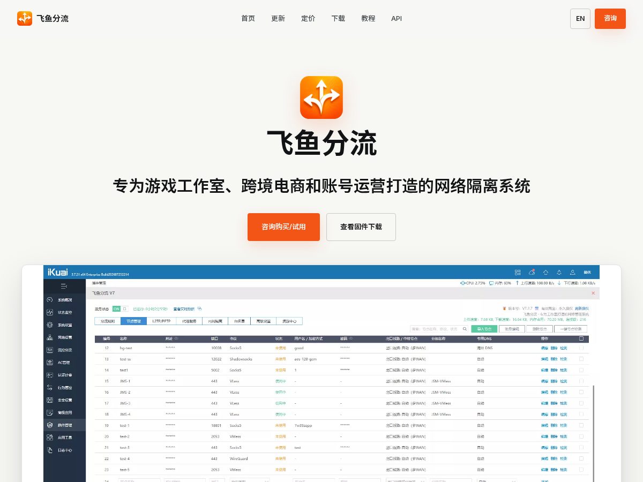
Task: Tick the checkbox for the hg-test row
Action: [x=581, y=348]
